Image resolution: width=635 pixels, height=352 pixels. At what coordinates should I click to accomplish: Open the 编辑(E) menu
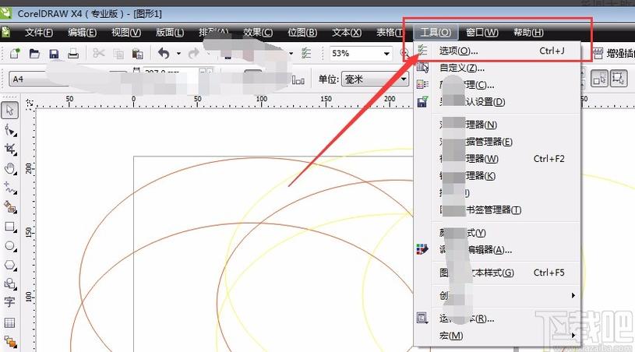click(x=83, y=33)
